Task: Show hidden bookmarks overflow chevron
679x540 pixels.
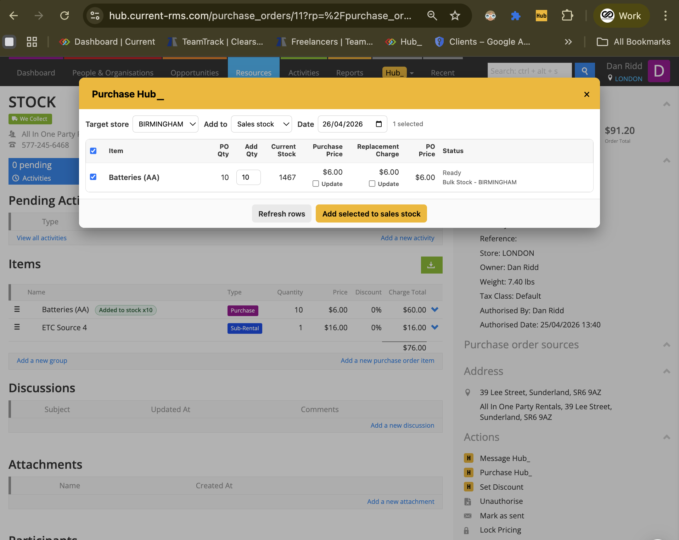Action: tap(568, 42)
